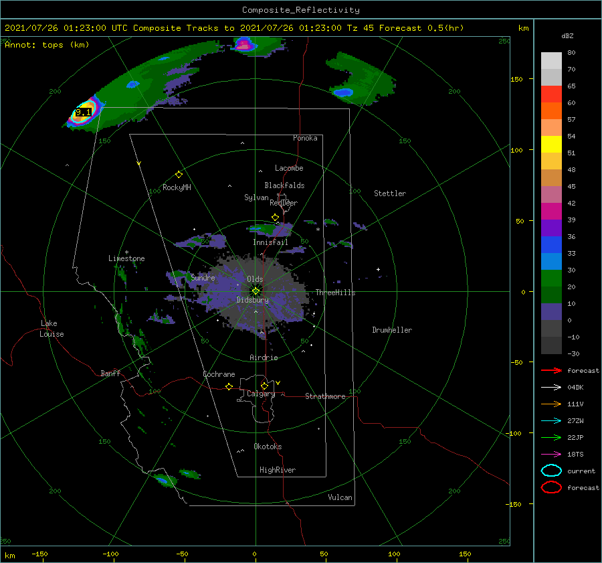Click the Limestone label
Viewport: 602px width, 563px height.
pos(126,258)
